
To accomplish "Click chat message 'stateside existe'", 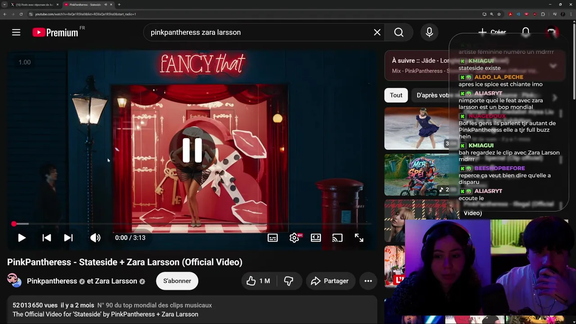I will point(479,68).
